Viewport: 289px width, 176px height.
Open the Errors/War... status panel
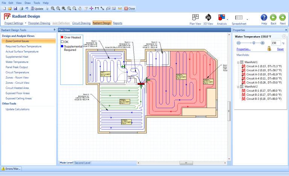coord(11,169)
